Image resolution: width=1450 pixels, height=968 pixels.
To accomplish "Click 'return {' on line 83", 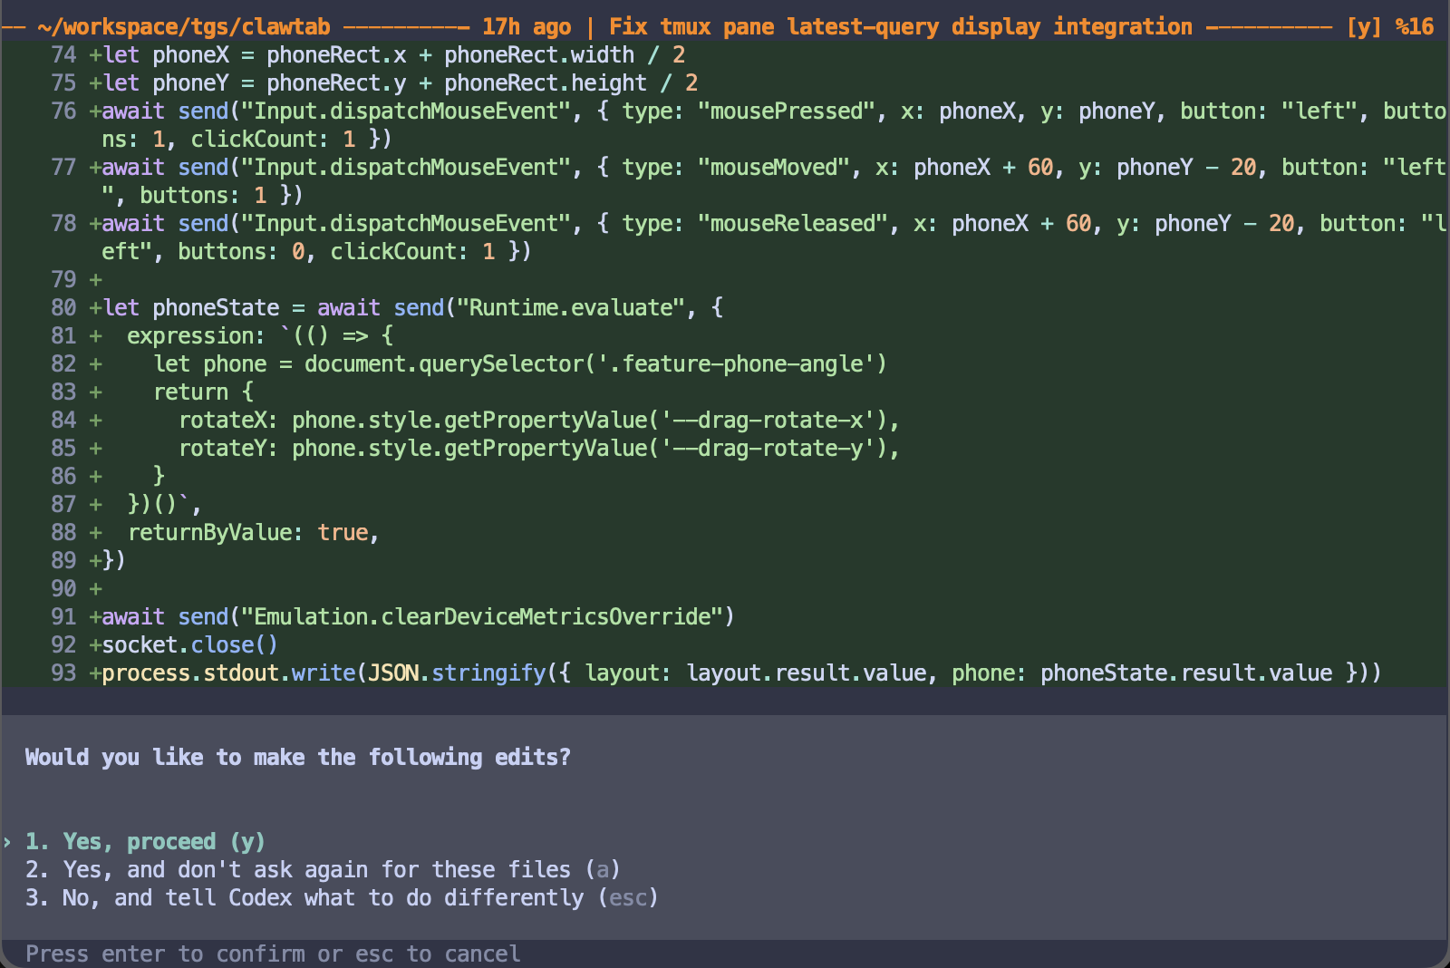I will (x=204, y=392).
